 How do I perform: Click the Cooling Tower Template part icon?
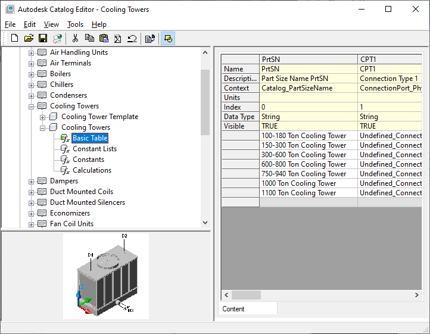[x=53, y=117]
